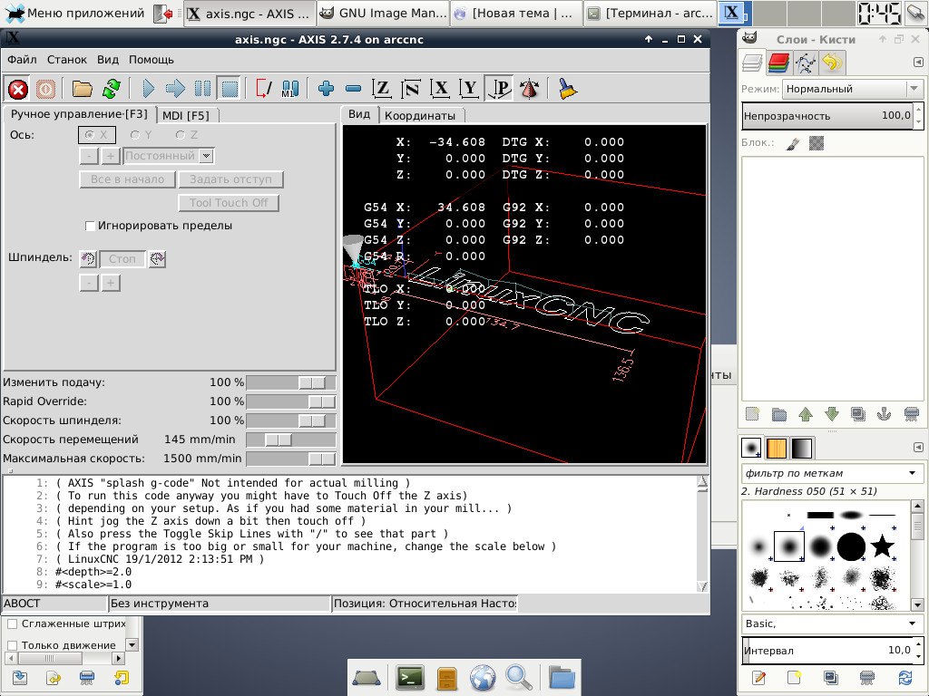
Task: Click the zoom in plus icon
Action: [327, 89]
